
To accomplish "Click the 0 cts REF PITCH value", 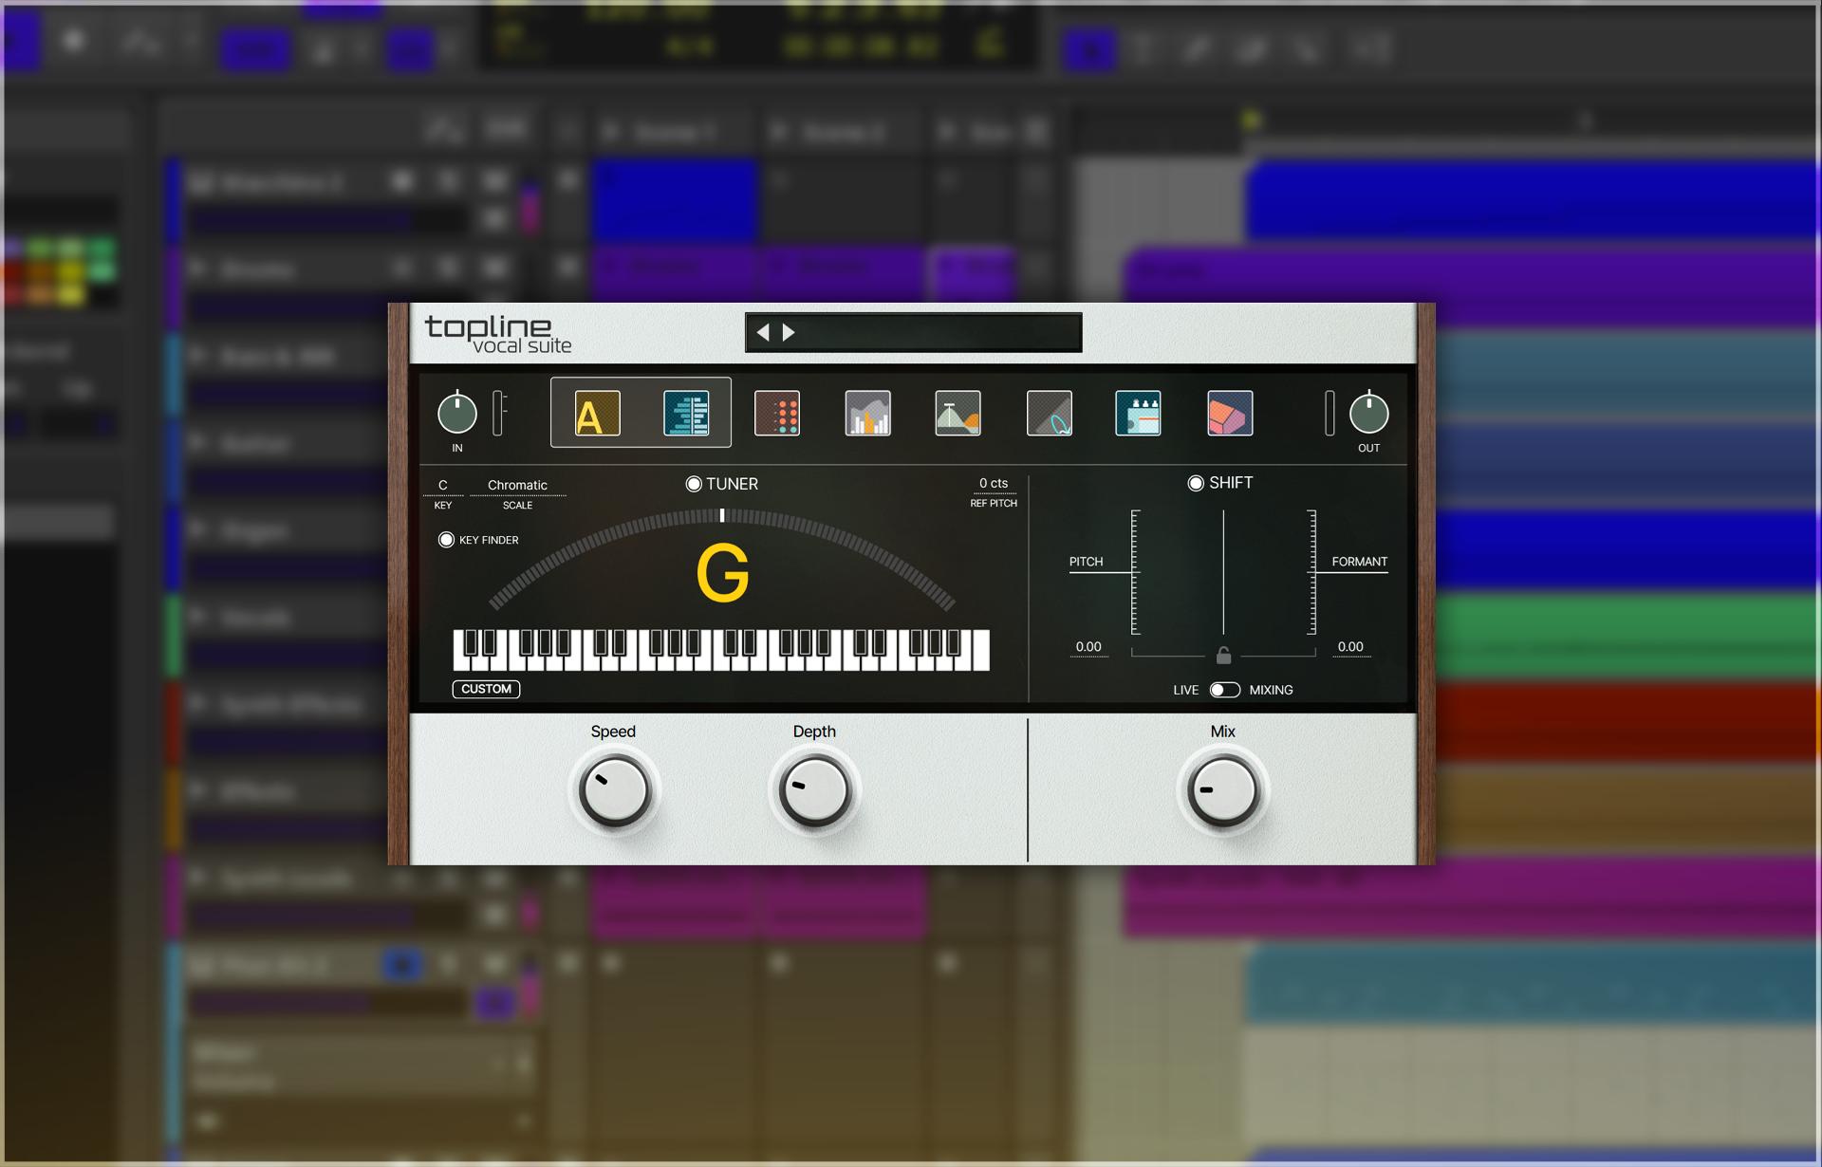I will 994,484.
